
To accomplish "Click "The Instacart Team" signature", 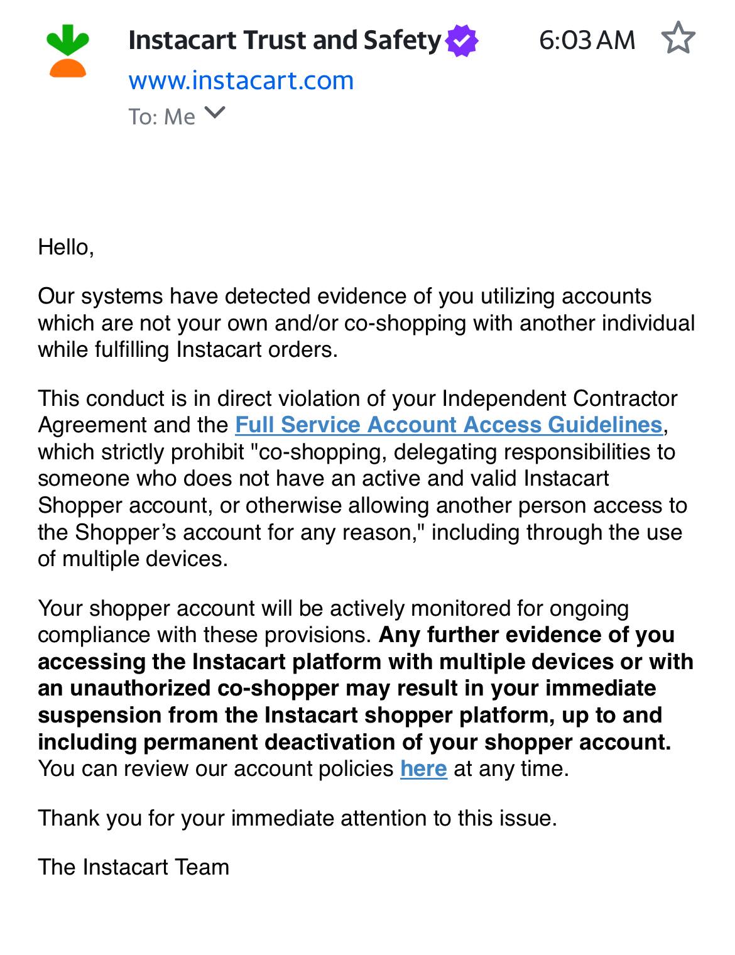I will (133, 867).
